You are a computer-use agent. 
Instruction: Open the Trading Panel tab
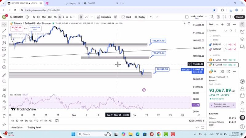[34, 128]
